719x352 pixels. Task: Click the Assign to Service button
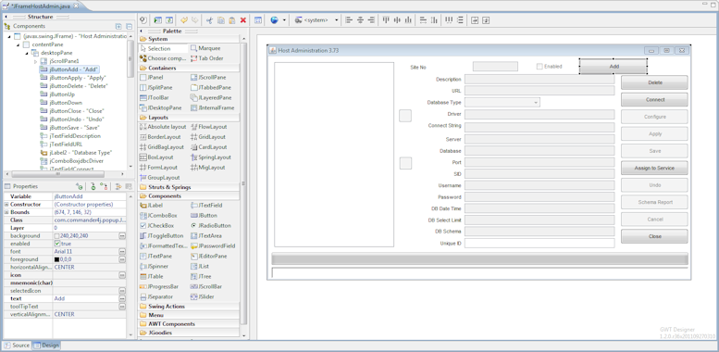[x=654, y=168]
